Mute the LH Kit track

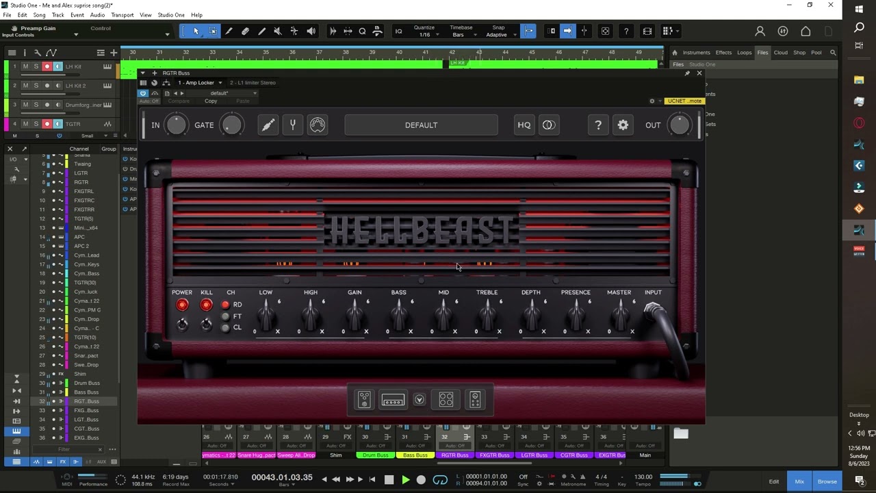25,66
